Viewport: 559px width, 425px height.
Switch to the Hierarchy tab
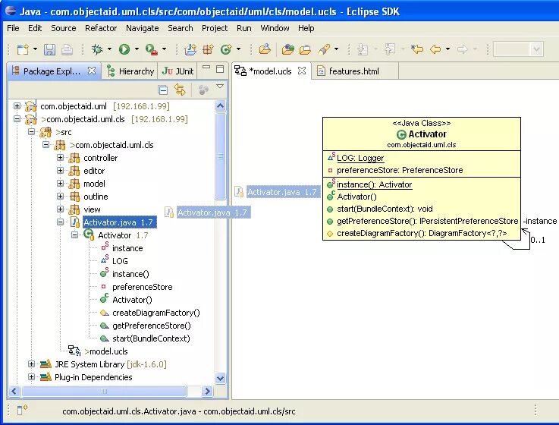pyautogui.click(x=130, y=71)
